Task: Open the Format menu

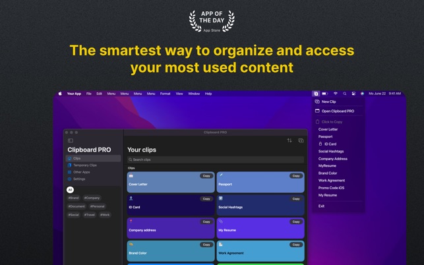Action: point(165,94)
